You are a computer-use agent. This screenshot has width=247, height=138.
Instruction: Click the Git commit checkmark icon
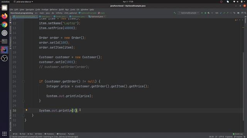[x=224, y=13]
